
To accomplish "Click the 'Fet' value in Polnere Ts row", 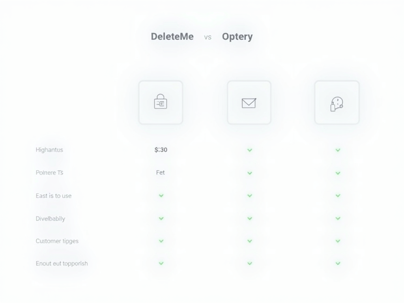I will pos(160,172).
